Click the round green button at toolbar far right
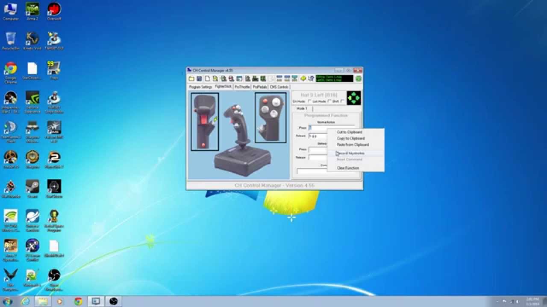The width and height of the screenshot is (547, 307). 358,78
